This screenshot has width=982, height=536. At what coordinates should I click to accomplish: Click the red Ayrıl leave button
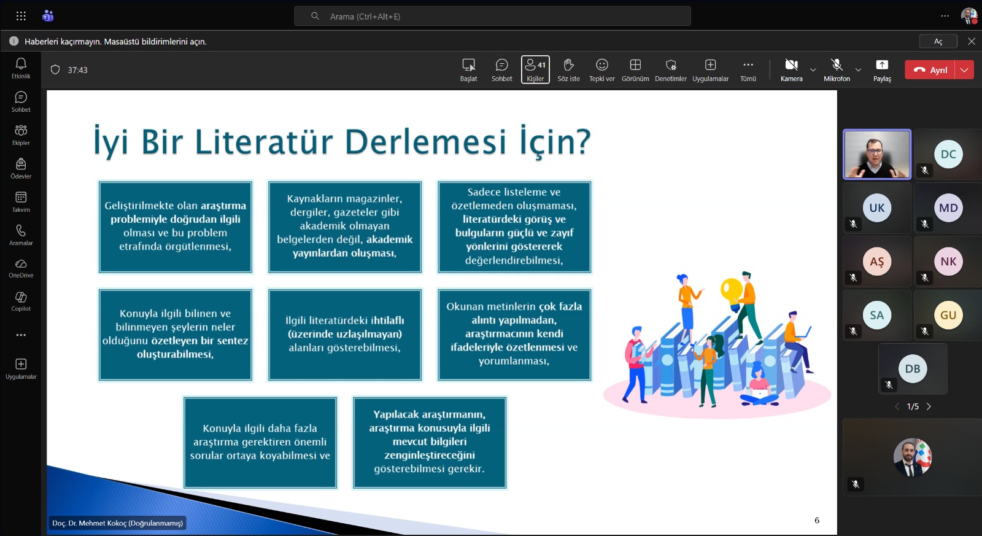930,70
